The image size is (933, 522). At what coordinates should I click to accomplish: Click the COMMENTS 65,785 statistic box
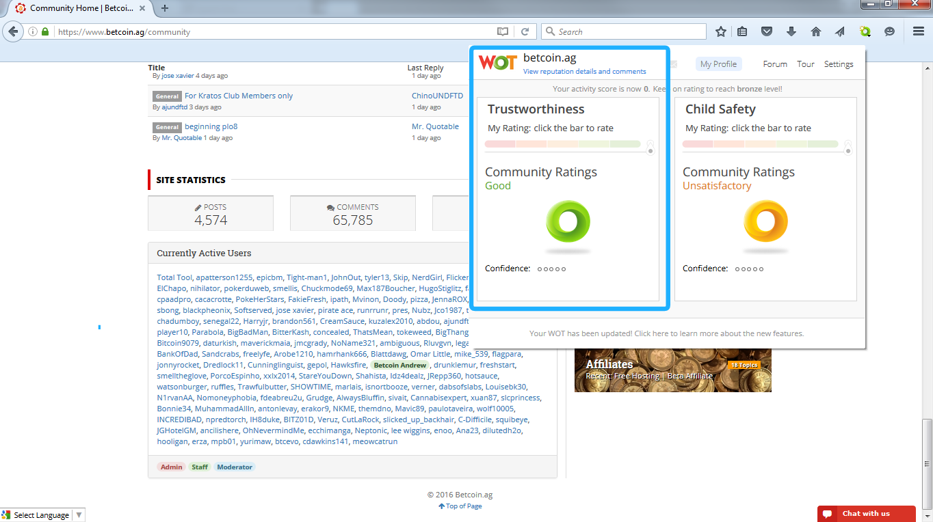coord(353,213)
